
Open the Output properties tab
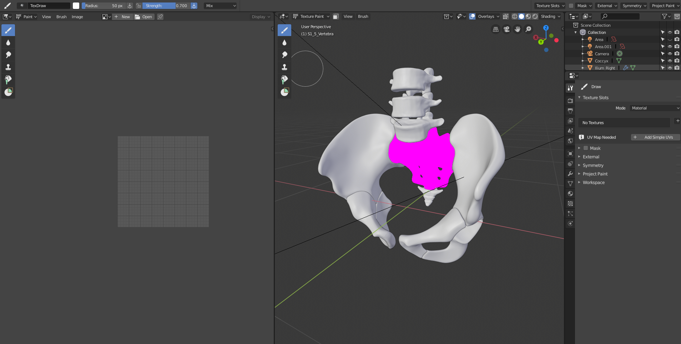click(570, 111)
